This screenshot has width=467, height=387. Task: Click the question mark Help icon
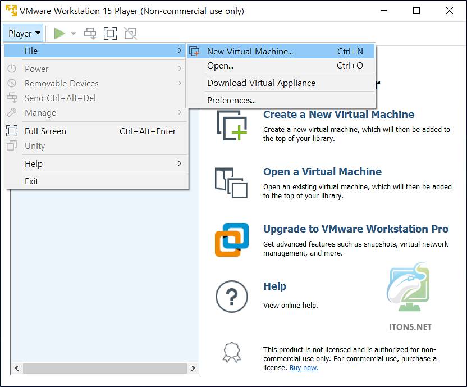(232, 296)
